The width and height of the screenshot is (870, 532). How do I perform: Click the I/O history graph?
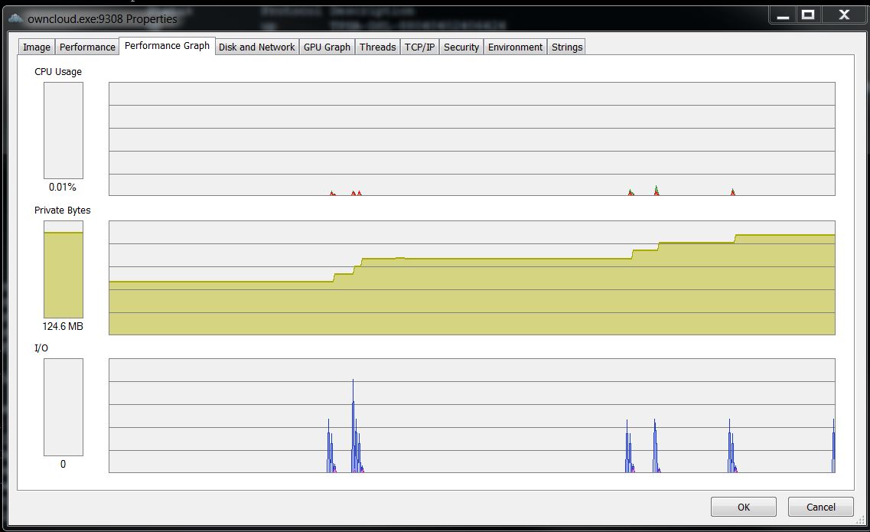click(x=471, y=416)
